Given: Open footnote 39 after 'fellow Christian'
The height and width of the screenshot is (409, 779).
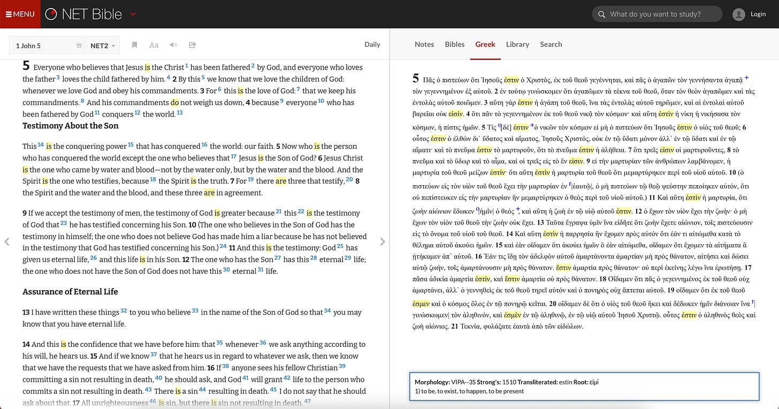Looking at the screenshot, I should [342, 366].
